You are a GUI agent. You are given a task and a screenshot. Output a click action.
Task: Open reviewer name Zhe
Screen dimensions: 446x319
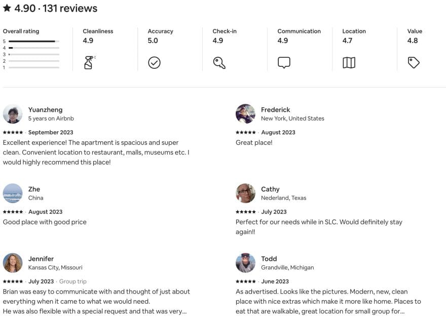pos(34,189)
